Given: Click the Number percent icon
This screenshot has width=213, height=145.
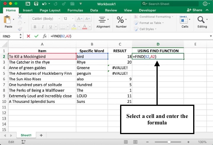Looking at the screenshot, I should [x=120, y=20].
